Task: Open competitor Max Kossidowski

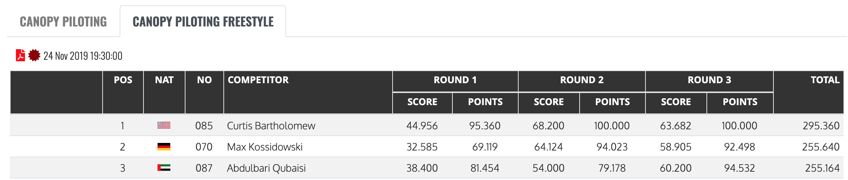Action: point(265,147)
